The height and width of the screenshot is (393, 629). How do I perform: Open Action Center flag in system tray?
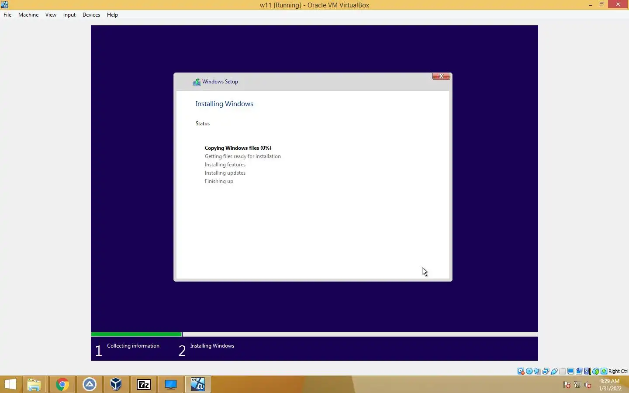click(567, 385)
